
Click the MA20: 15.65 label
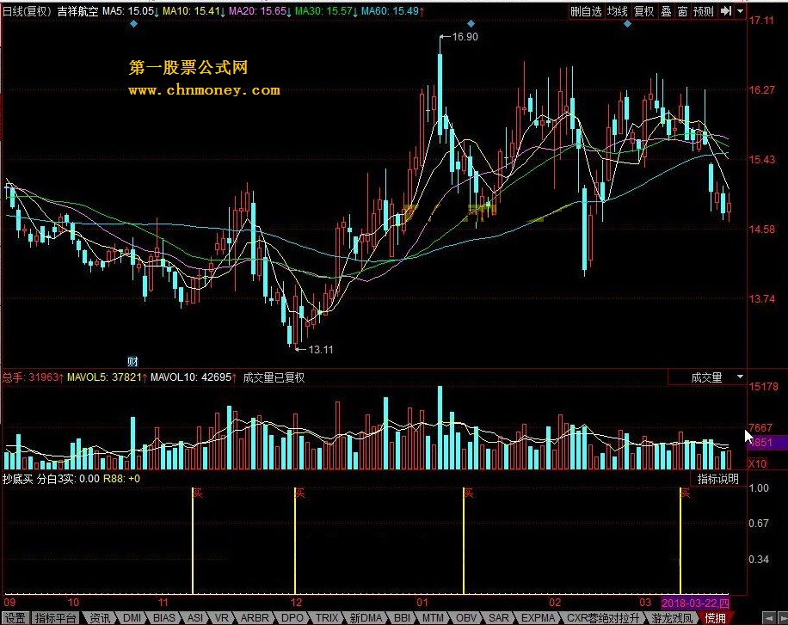point(258,10)
